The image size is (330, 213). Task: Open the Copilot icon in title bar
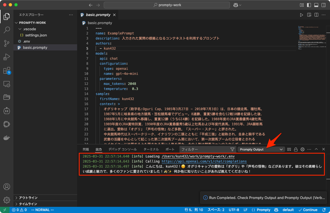pos(236,5)
